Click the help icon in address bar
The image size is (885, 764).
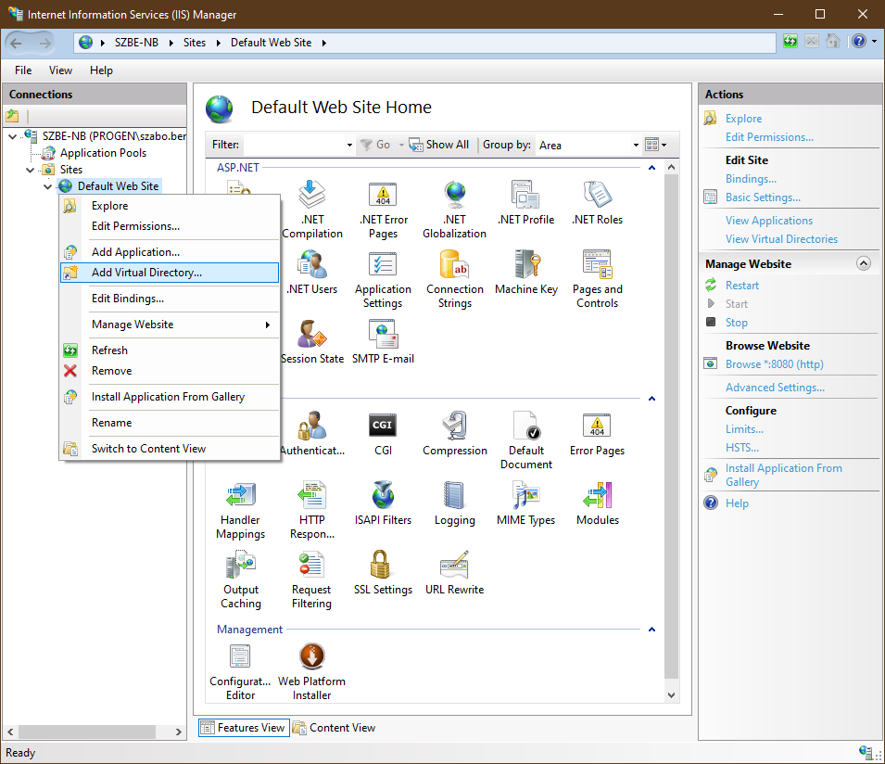[858, 41]
